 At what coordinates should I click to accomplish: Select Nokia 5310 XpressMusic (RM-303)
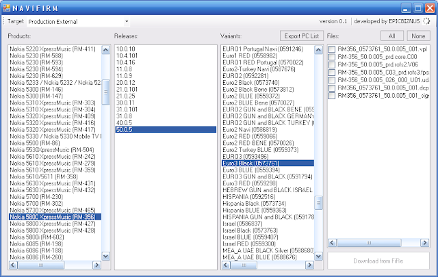pos(53,103)
